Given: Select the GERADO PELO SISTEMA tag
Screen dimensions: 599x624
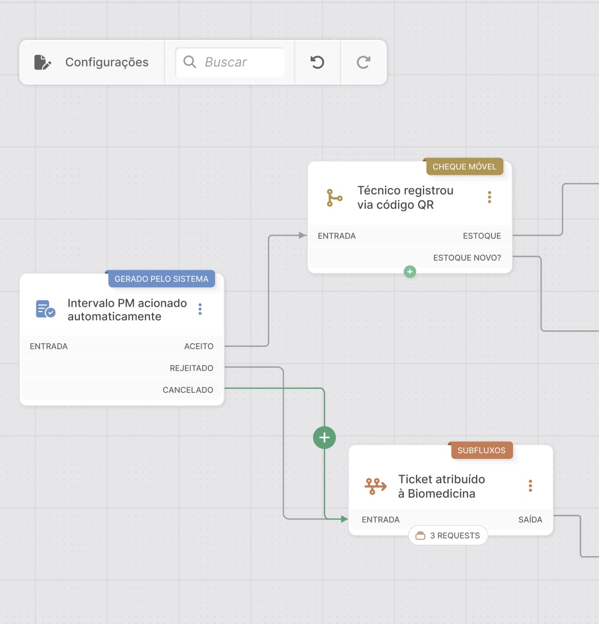Looking at the screenshot, I should pyautogui.click(x=161, y=279).
